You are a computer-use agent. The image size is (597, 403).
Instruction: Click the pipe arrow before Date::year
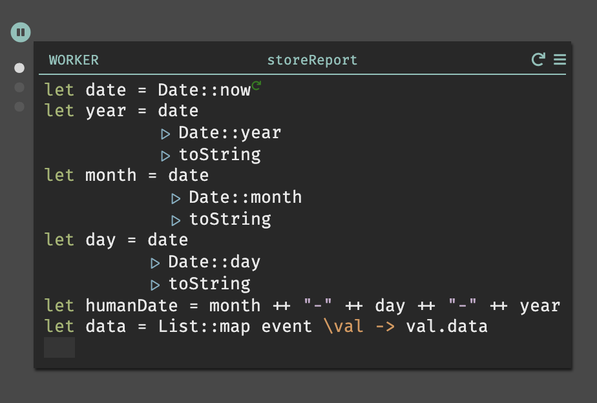[165, 134]
